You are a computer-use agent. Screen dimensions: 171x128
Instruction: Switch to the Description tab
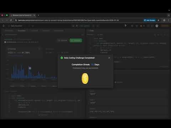(x=9, y=31)
